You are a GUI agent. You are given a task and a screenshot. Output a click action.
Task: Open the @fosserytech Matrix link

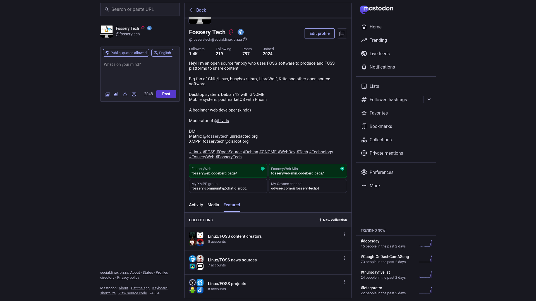click(x=216, y=136)
